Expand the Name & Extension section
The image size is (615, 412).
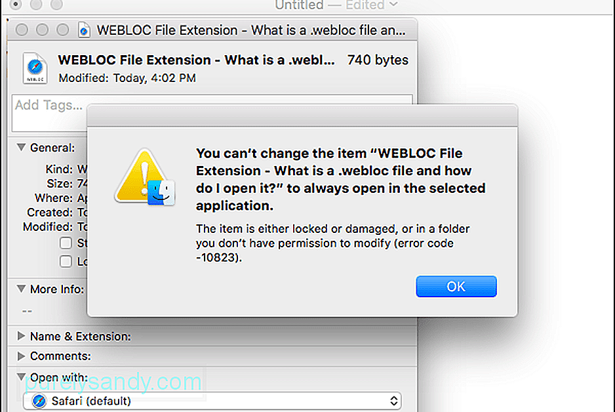pyautogui.click(x=21, y=337)
